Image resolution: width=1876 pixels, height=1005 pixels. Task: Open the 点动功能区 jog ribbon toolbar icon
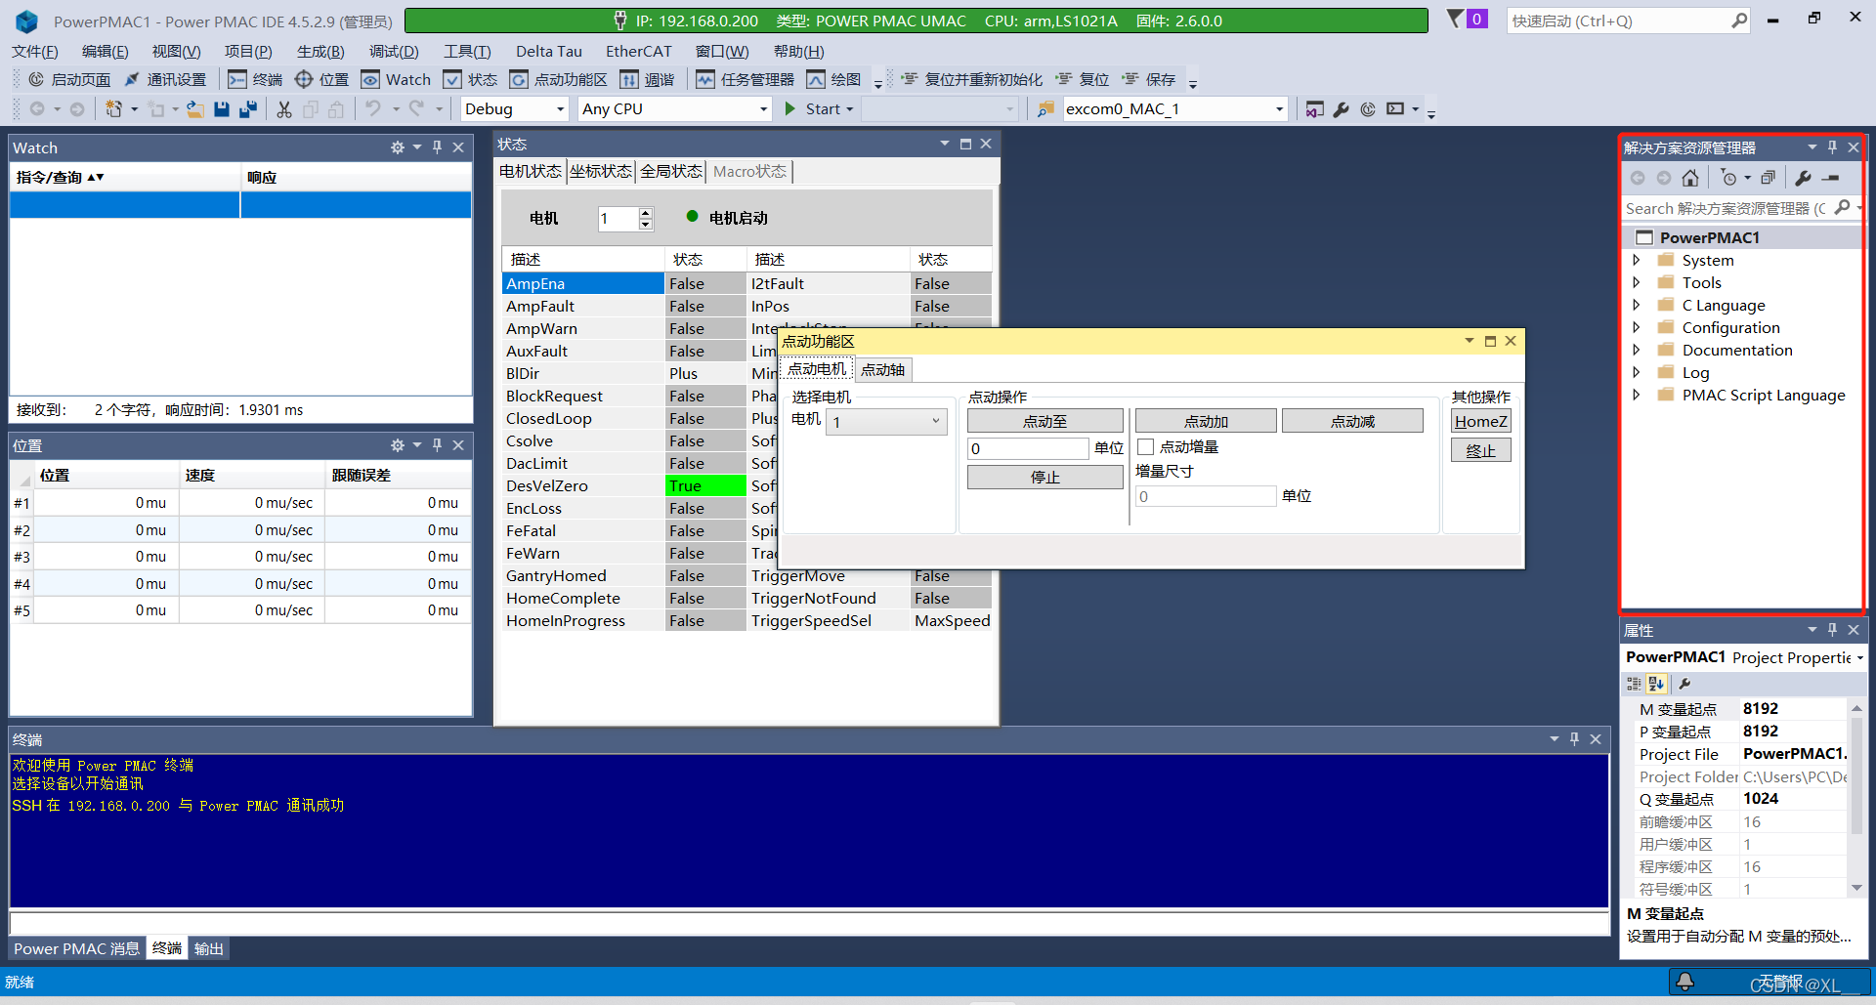pos(558,79)
